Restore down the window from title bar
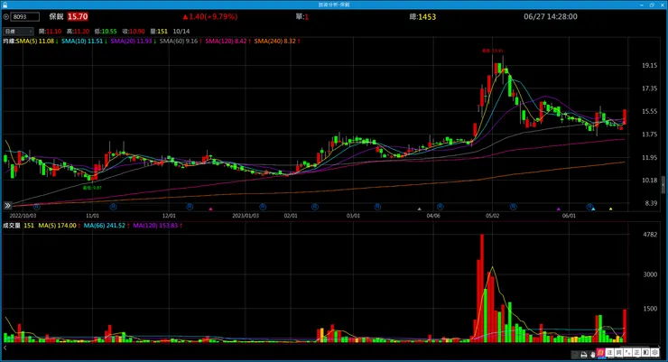The width and height of the screenshot is (668, 362). pos(652,5)
